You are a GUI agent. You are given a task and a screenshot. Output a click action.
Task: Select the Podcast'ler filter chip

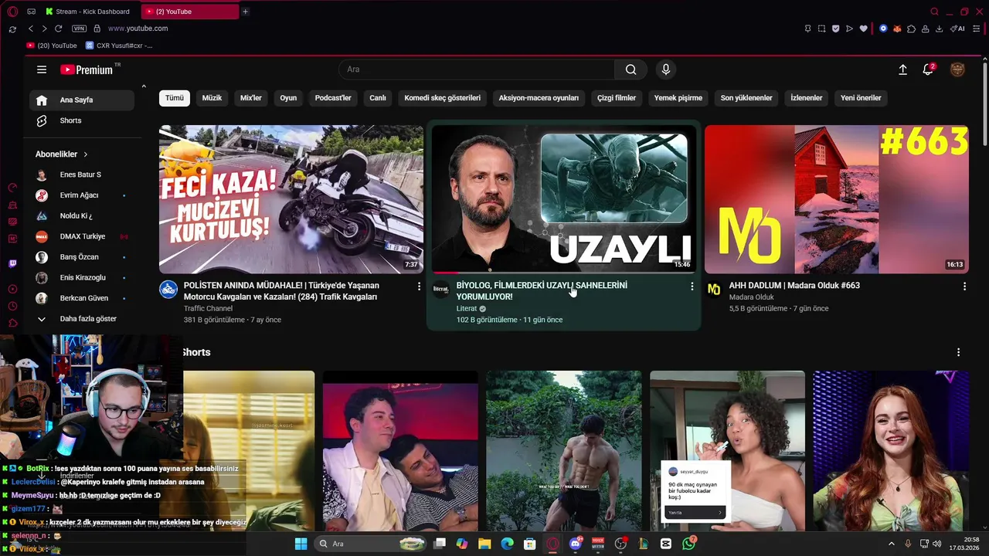(x=333, y=98)
